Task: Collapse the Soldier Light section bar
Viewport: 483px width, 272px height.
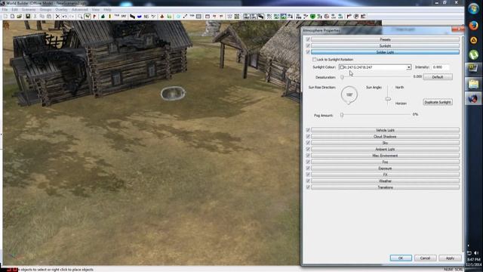Action: [x=385, y=52]
